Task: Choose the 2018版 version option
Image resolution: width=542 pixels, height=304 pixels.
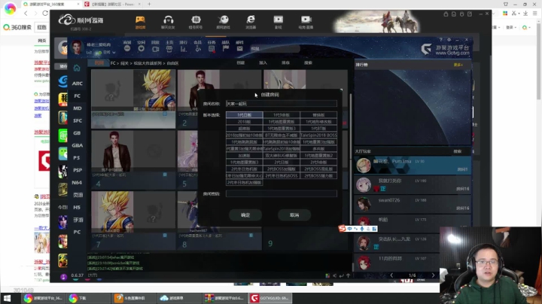Action: coord(244,122)
